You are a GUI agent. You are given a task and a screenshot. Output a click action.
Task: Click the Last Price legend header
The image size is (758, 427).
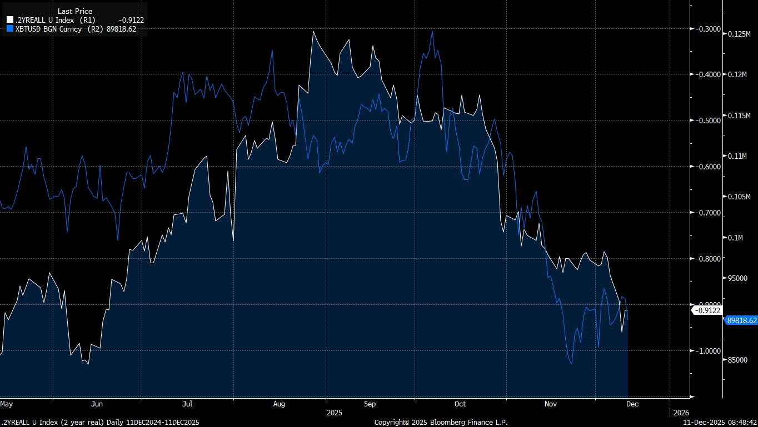[x=76, y=10]
